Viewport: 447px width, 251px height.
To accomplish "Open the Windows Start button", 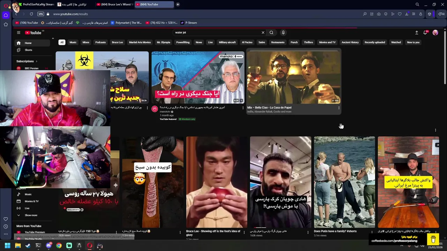I will (7, 246).
